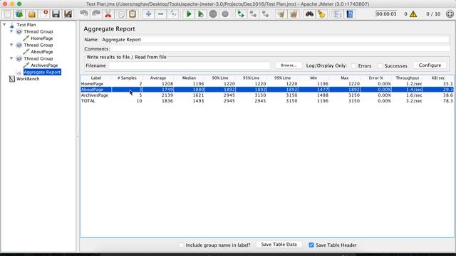Viewport: 456px width, 256px height.
Task: Open the Templates icon in toolbar
Action: 19,14
